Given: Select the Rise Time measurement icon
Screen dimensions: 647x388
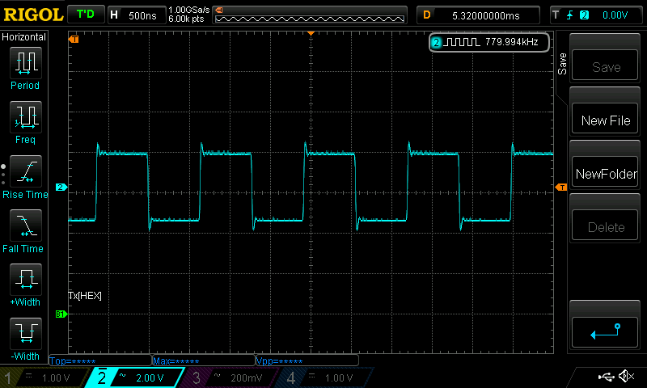Looking at the screenshot, I should click(x=26, y=171).
